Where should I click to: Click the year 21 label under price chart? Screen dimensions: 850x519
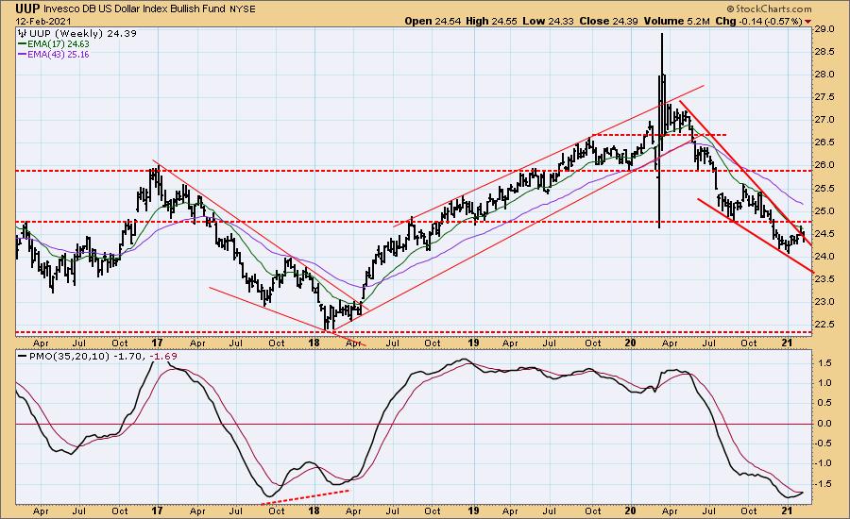788,343
